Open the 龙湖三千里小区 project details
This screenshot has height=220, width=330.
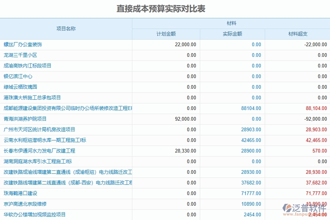(x=18, y=55)
